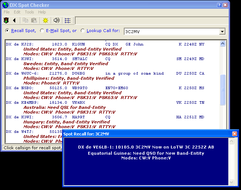
Task: Open the callsign dropdown arrow
Action: [x=222, y=32]
